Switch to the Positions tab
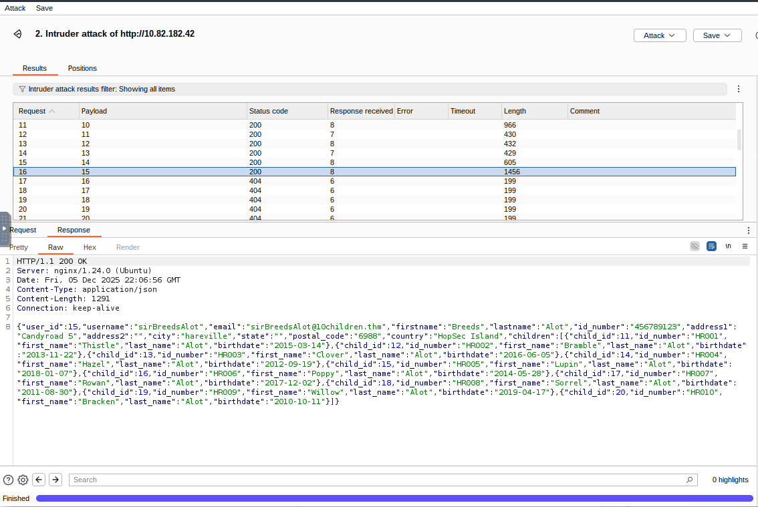The height and width of the screenshot is (507, 758). pyautogui.click(x=82, y=68)
